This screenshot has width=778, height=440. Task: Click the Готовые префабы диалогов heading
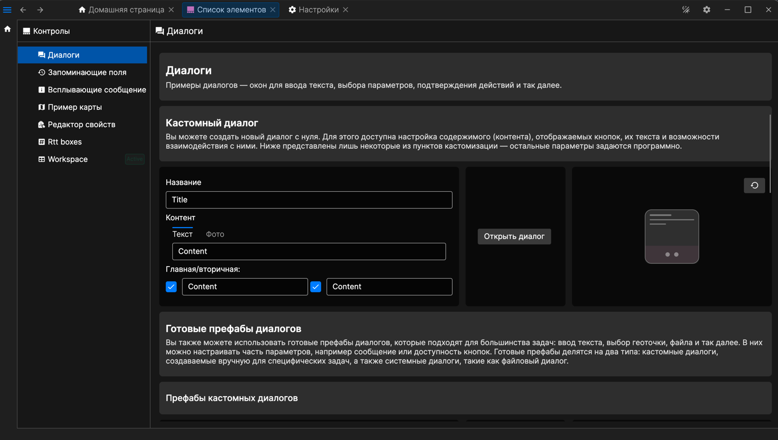pos(234,329)
